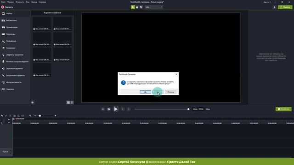Select the hand Pan tool
The image size is (294, 165).
pyautogui.click(x=137, y=7)
